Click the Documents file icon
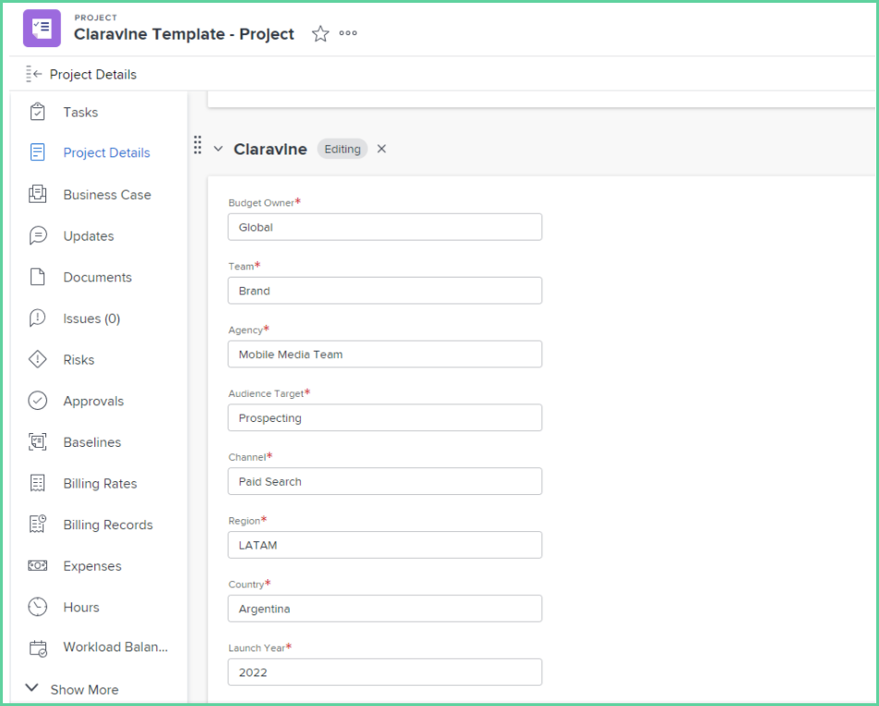 click(38, 277)
